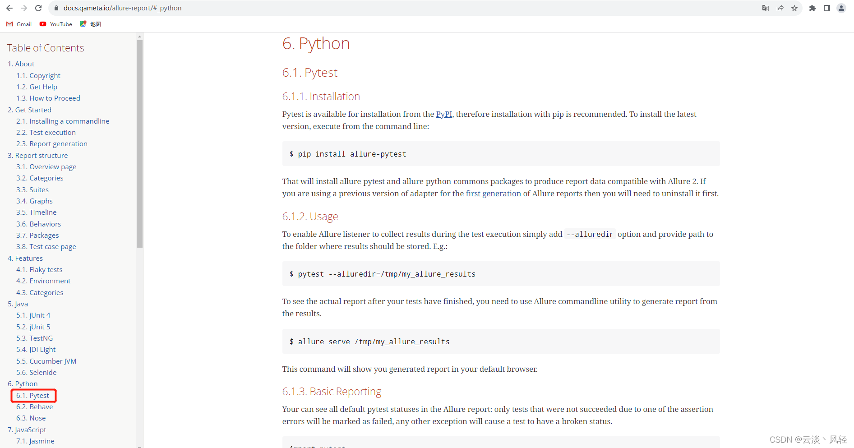Open the Extensions puzzle icon
This screenshot has height=448, width=854.
pyautogui.click(x=812, y=8)
